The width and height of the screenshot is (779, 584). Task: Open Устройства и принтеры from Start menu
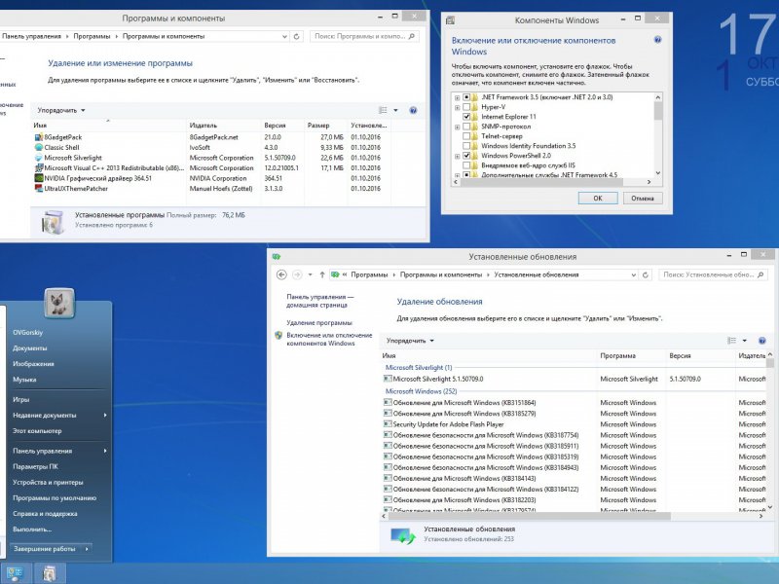point(48,482)
